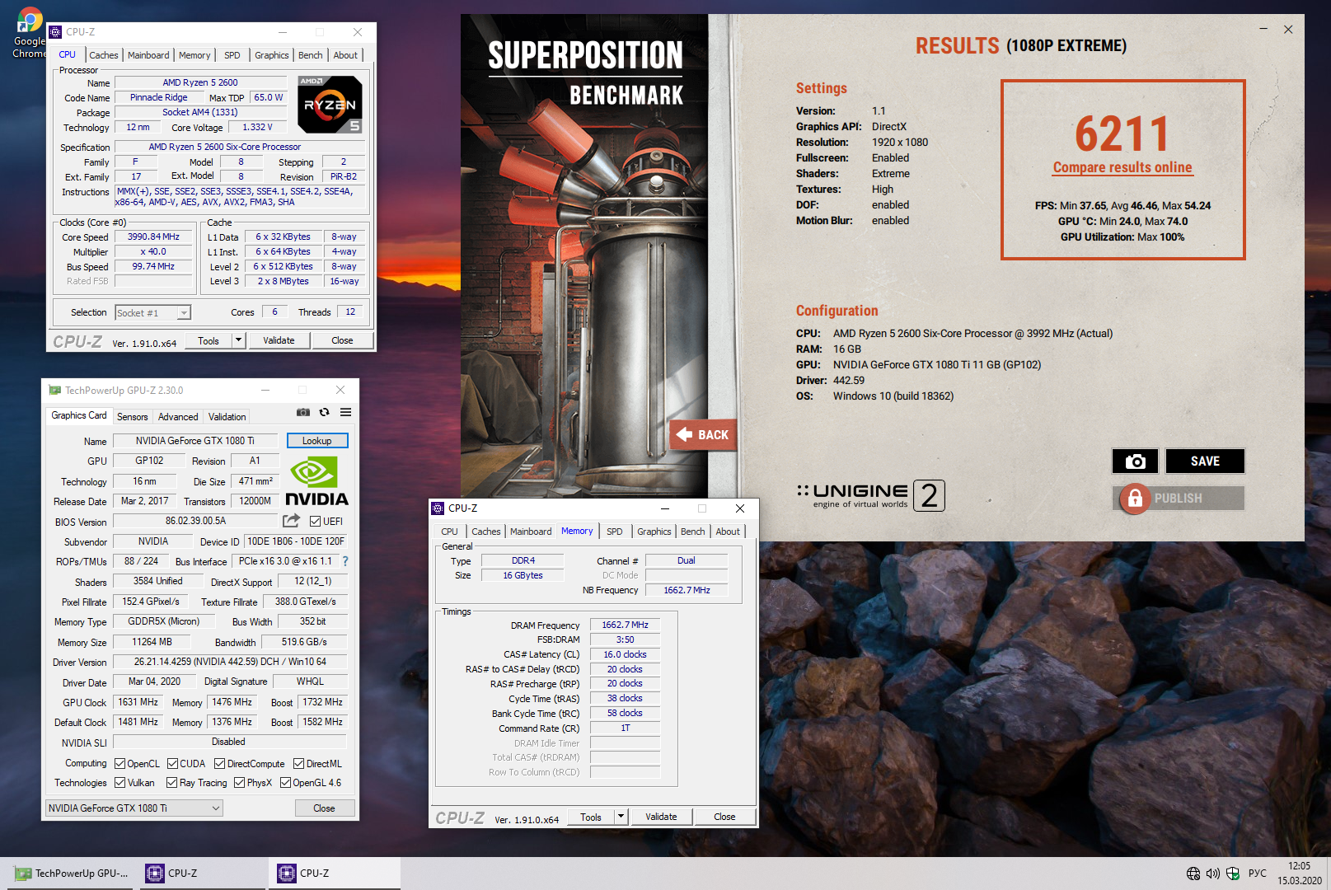Click the Tools button in the CPU-Z processor window

[209, 340]
